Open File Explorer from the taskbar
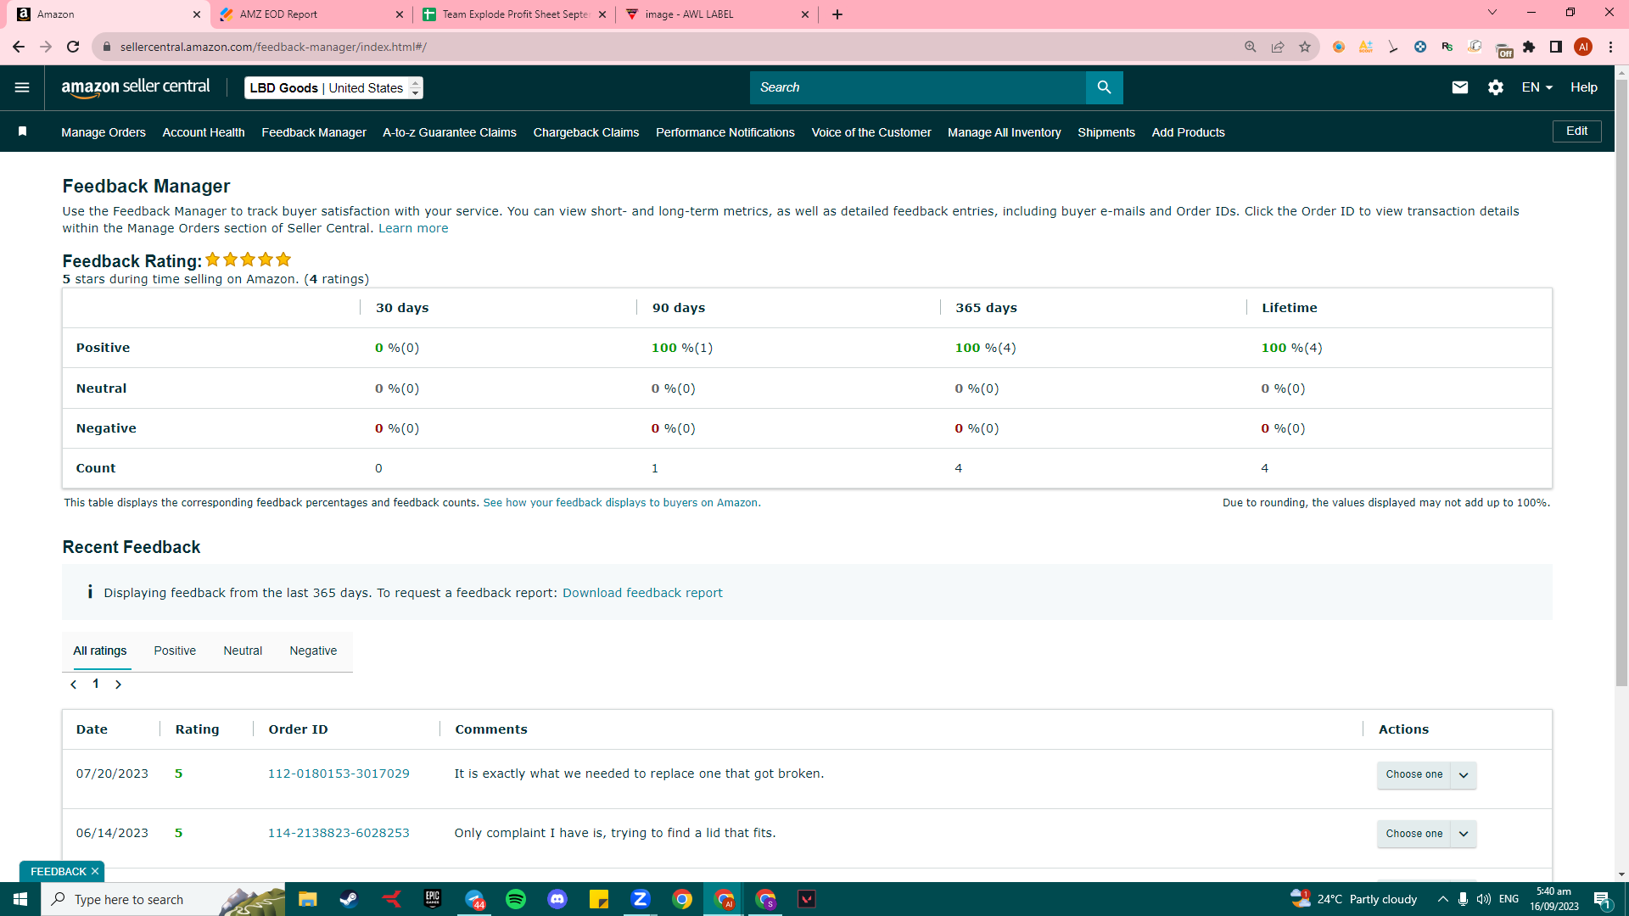Viewport: 1629px width, 916px height. [x=307, y=899]
